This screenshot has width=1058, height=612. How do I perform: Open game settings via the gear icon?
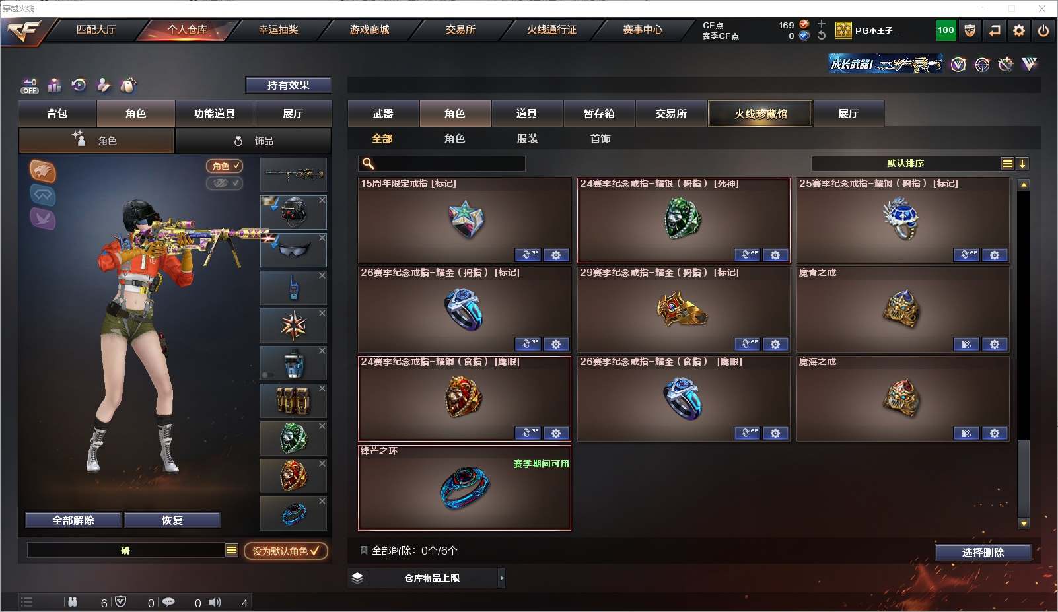pos(1019,30)
